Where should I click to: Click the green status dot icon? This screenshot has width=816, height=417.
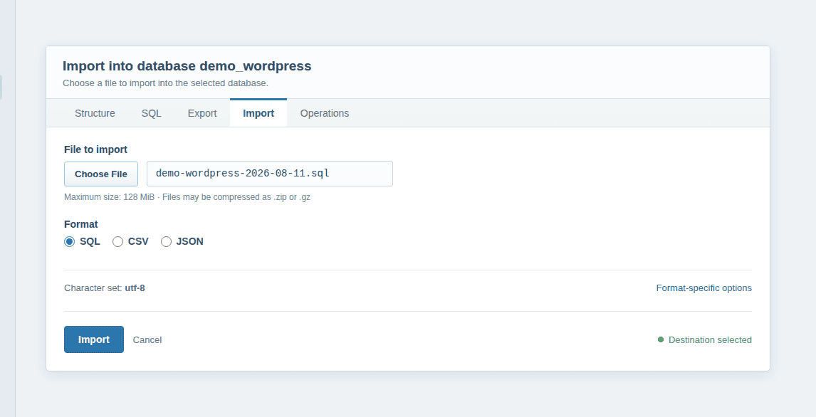coord(661,339)
